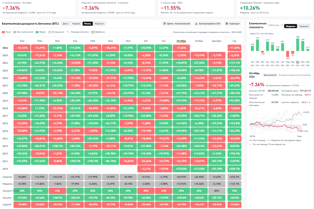This screenshot has height=209, width=314.
Task: Select the "2021" year row label
Action: (5, 86)
